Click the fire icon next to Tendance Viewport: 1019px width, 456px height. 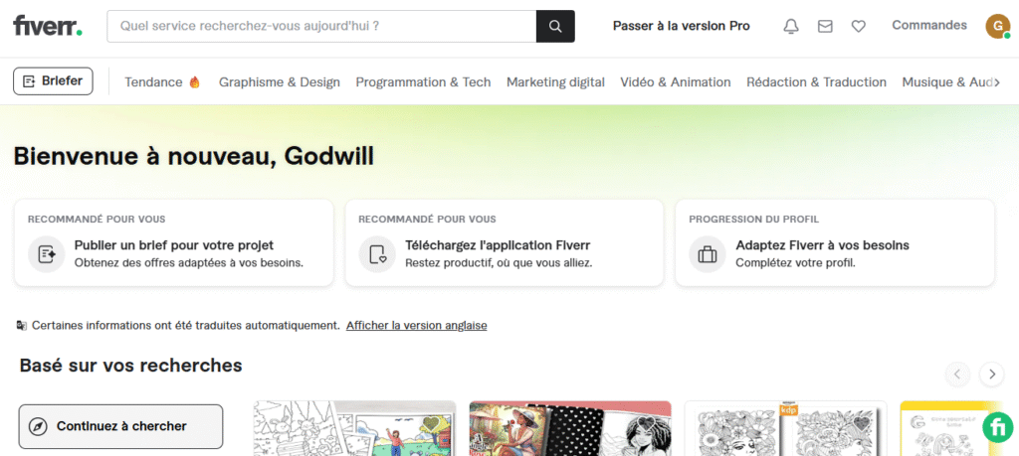[194, 82]
